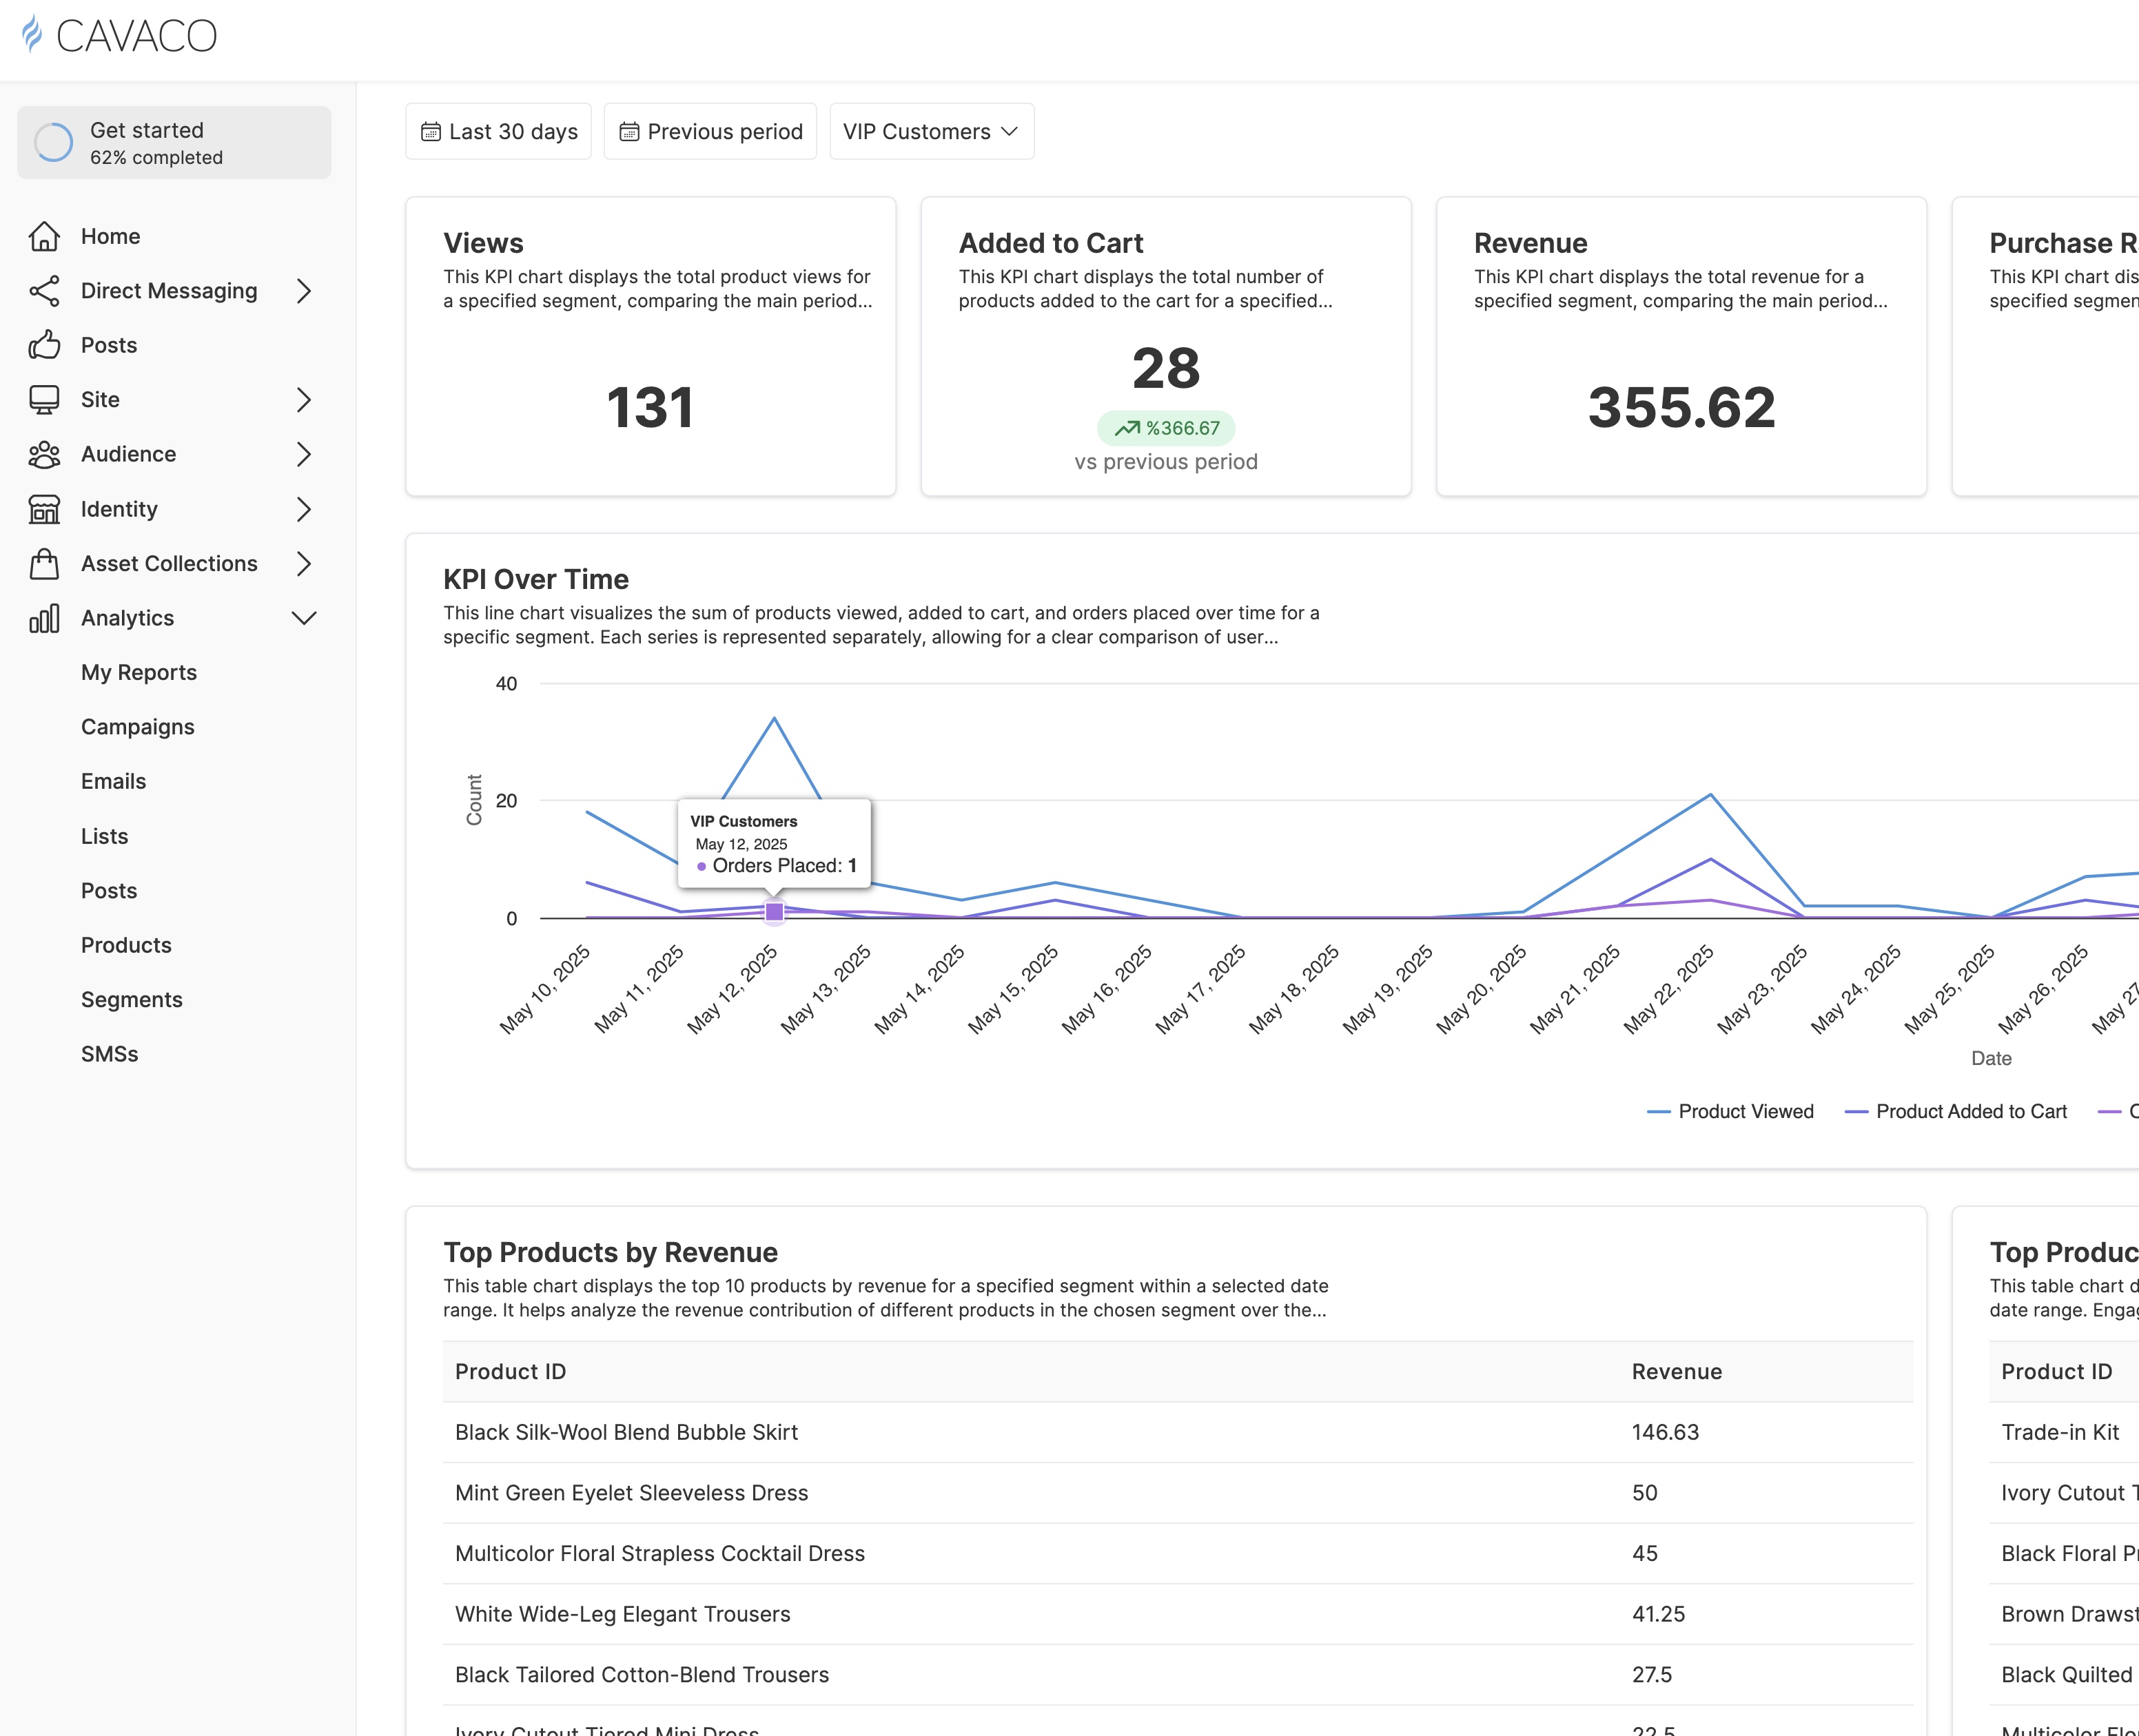Click the calendar icon in Last 30 days
2139x1736 pixels.
tap(431, 132)
